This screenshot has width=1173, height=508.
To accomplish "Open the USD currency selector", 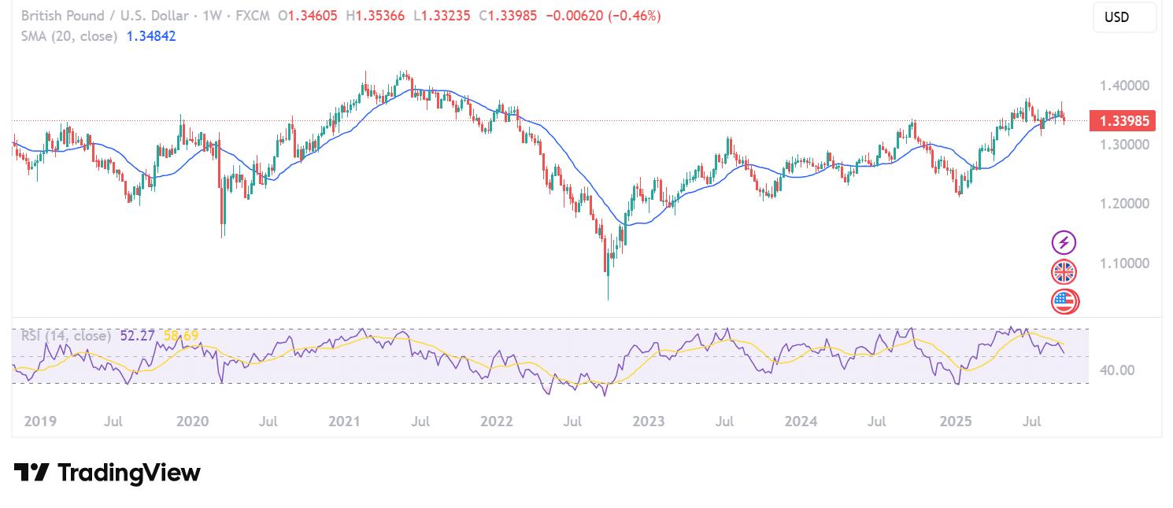I will coord(1123,17).
